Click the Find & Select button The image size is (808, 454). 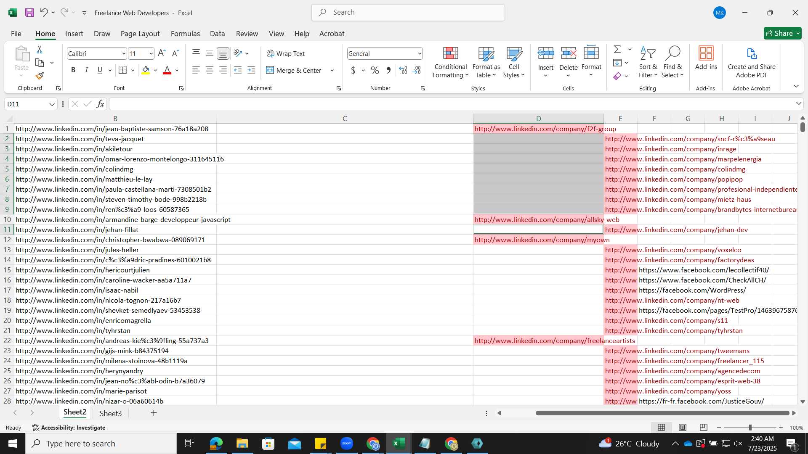click(672, 62)
